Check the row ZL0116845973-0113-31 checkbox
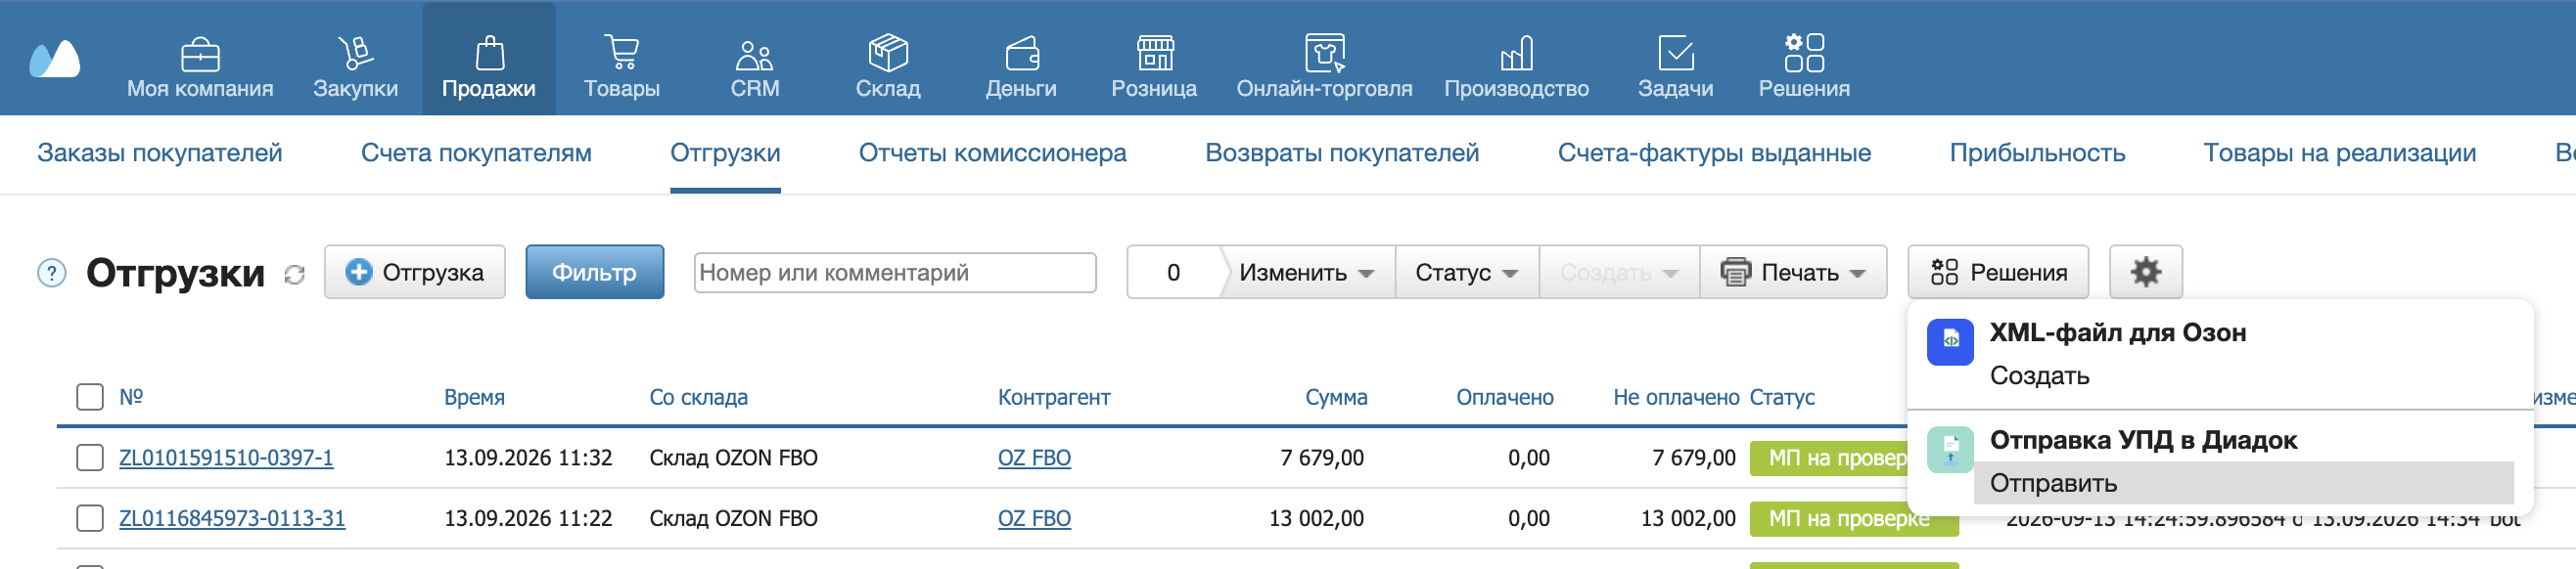2576x569 pixels. click(x=90, y=518)
